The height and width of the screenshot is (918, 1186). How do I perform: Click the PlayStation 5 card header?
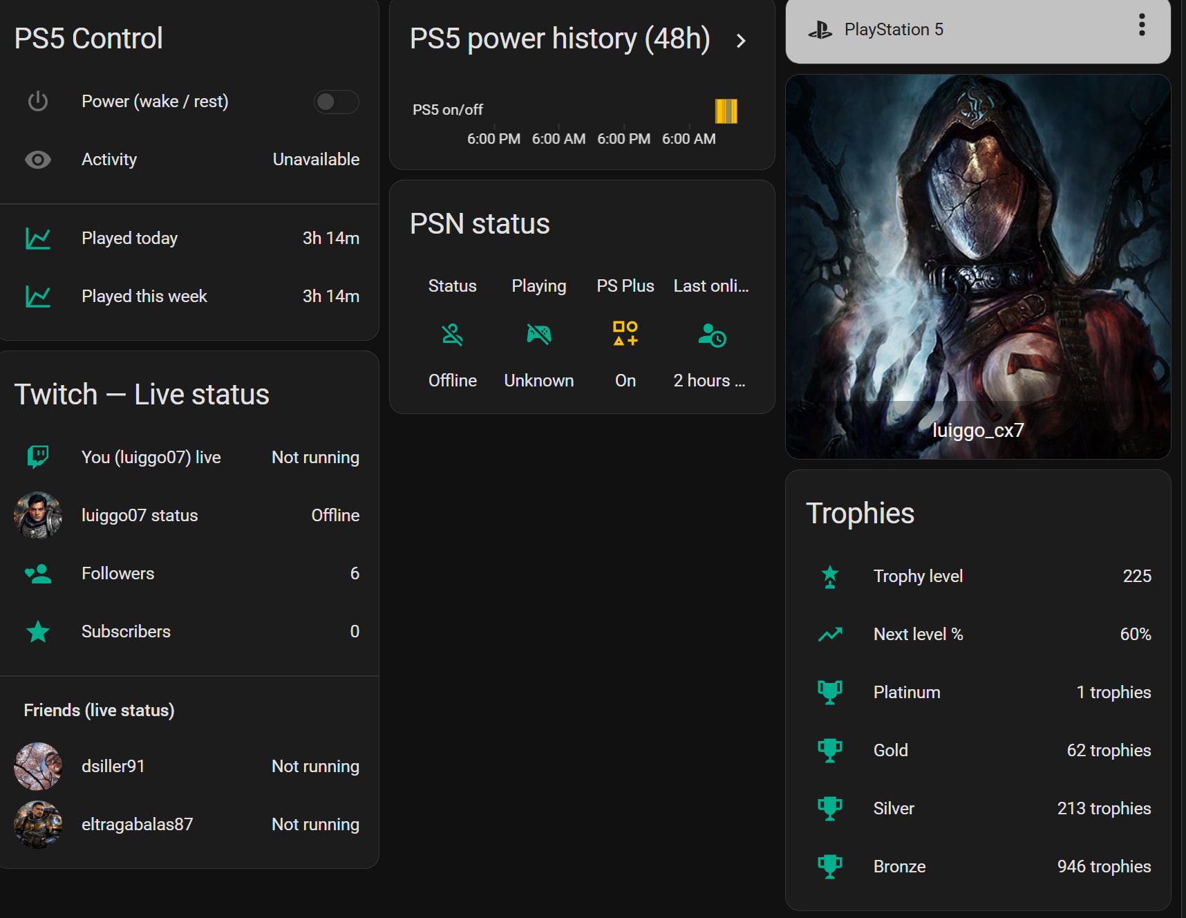[x=978, y=30]
